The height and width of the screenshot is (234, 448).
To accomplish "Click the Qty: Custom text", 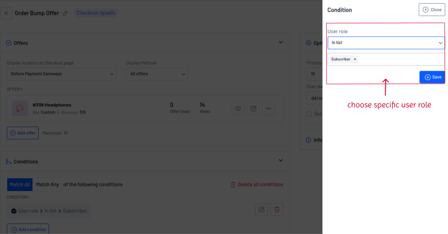I will [x=44, y=112].
